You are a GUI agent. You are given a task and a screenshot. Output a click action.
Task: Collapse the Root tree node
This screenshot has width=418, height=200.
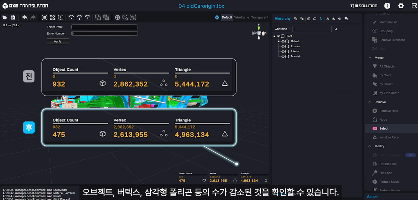point(275,36)
